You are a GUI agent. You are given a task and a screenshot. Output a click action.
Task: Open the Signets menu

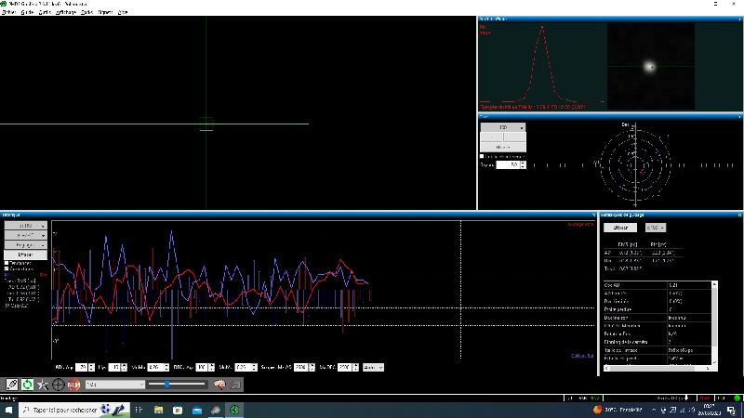point(105,12)
